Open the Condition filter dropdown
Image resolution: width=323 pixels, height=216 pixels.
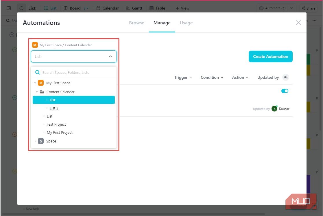(212, 77)
